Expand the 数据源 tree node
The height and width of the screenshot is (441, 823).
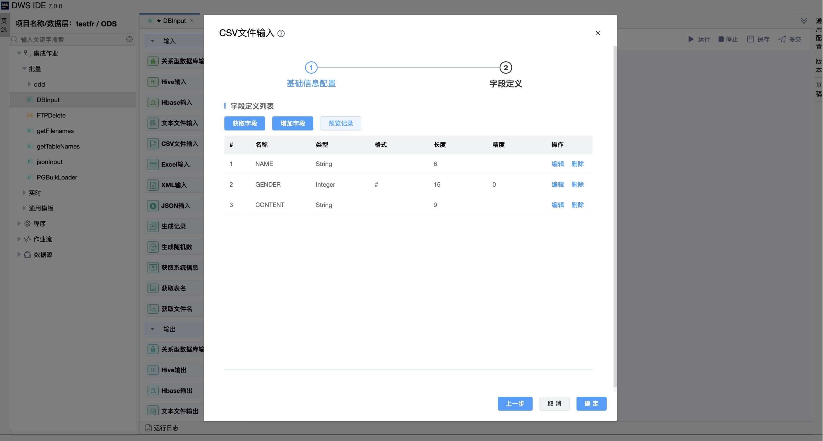[x=19, y=255]
